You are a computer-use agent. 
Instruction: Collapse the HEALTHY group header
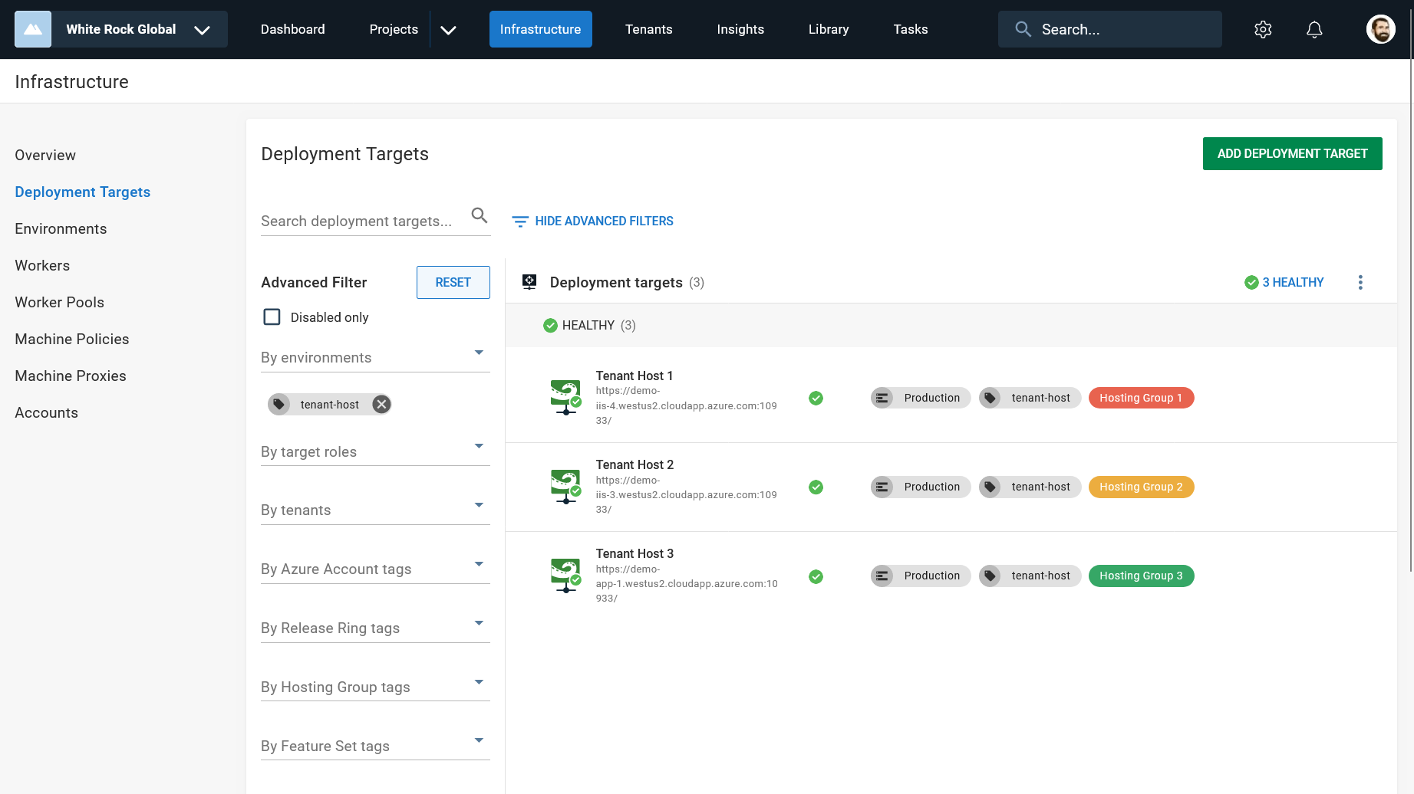pos(589,325)
